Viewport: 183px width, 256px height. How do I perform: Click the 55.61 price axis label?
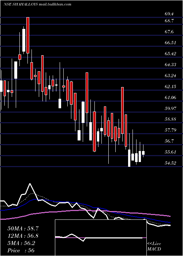(171, 152)
